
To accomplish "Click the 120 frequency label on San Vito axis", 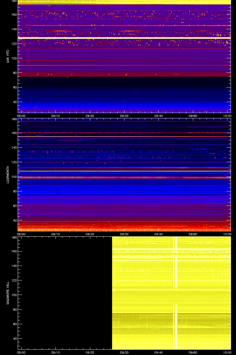I will point(14,43).
